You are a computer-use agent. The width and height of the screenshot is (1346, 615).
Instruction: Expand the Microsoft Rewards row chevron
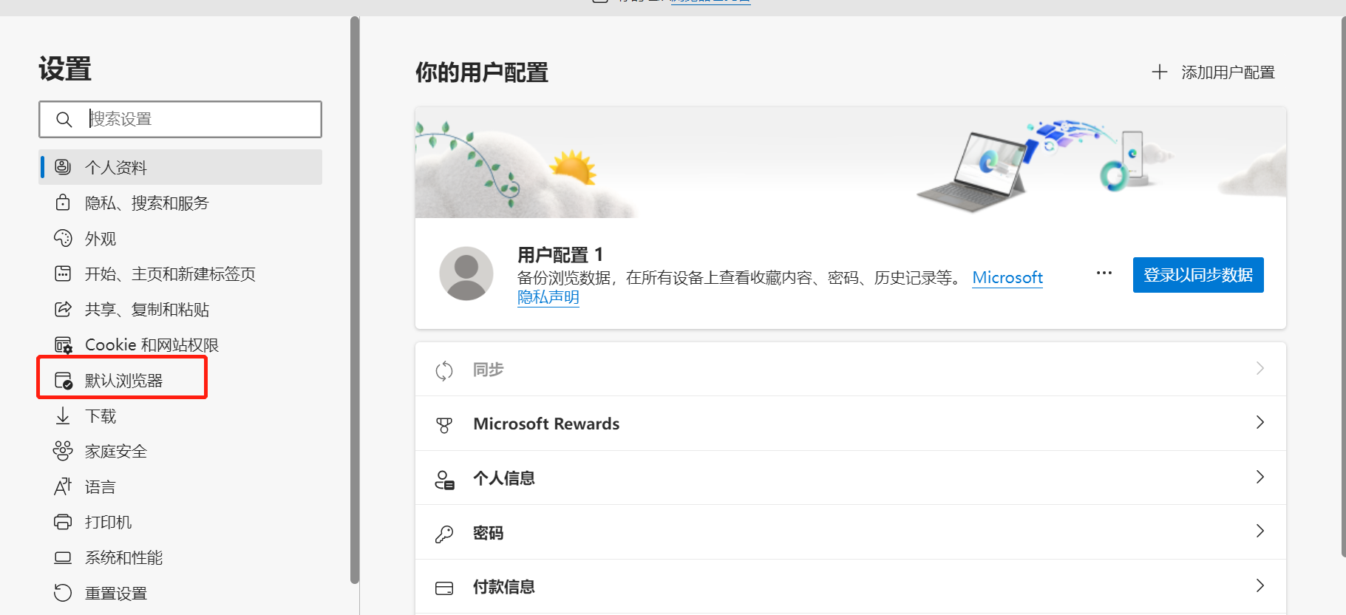point(1260,423)
